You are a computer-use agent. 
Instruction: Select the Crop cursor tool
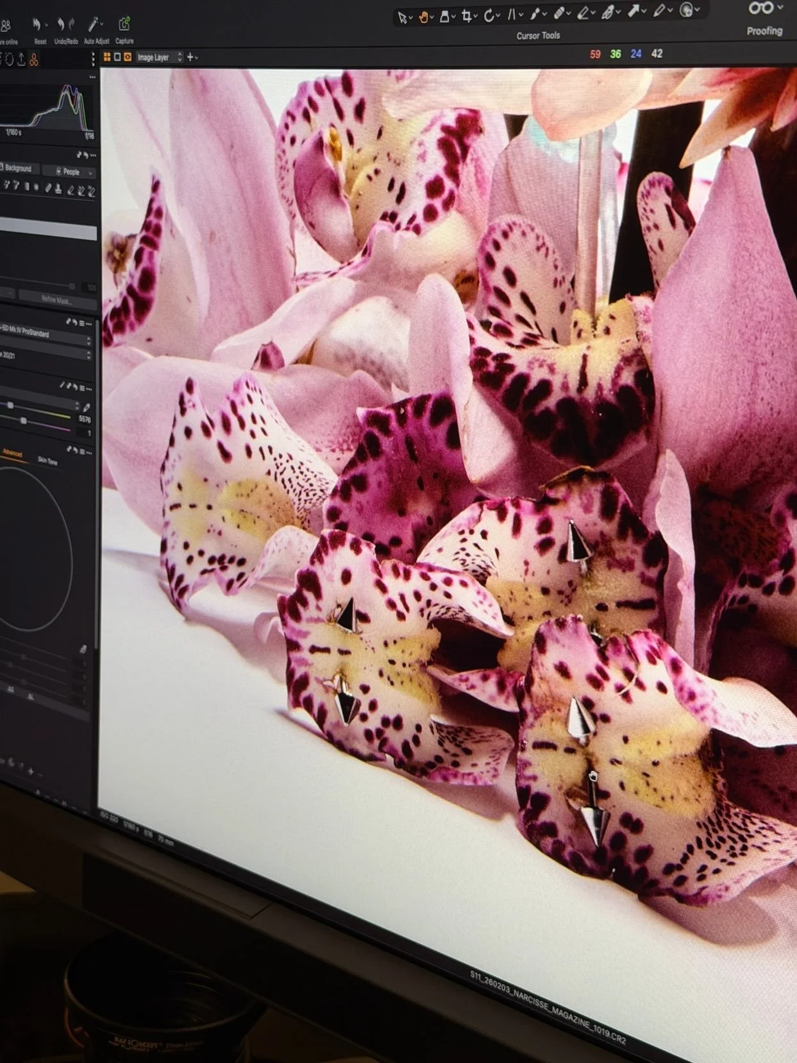(467, 16)
